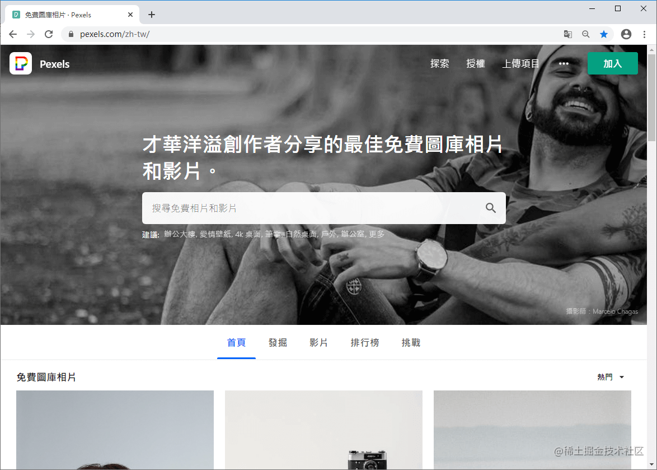Select the 首頁 tab

click(236, 342)
